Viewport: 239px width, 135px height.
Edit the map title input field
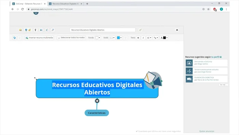[x=102, y=30]
